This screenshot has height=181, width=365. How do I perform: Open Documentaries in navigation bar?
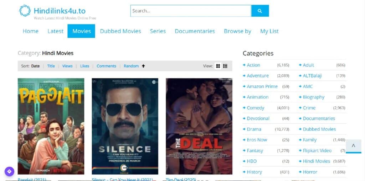coord(195,31)
